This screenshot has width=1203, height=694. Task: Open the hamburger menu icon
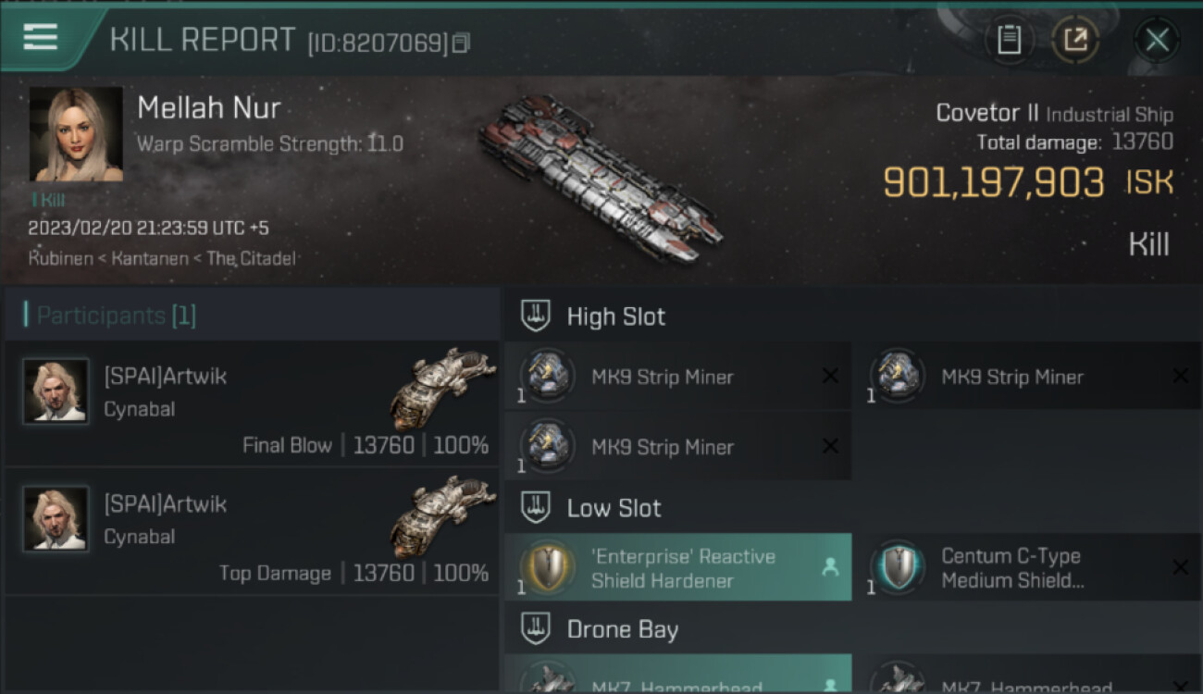pyautogui.click(x=40, y=37)
